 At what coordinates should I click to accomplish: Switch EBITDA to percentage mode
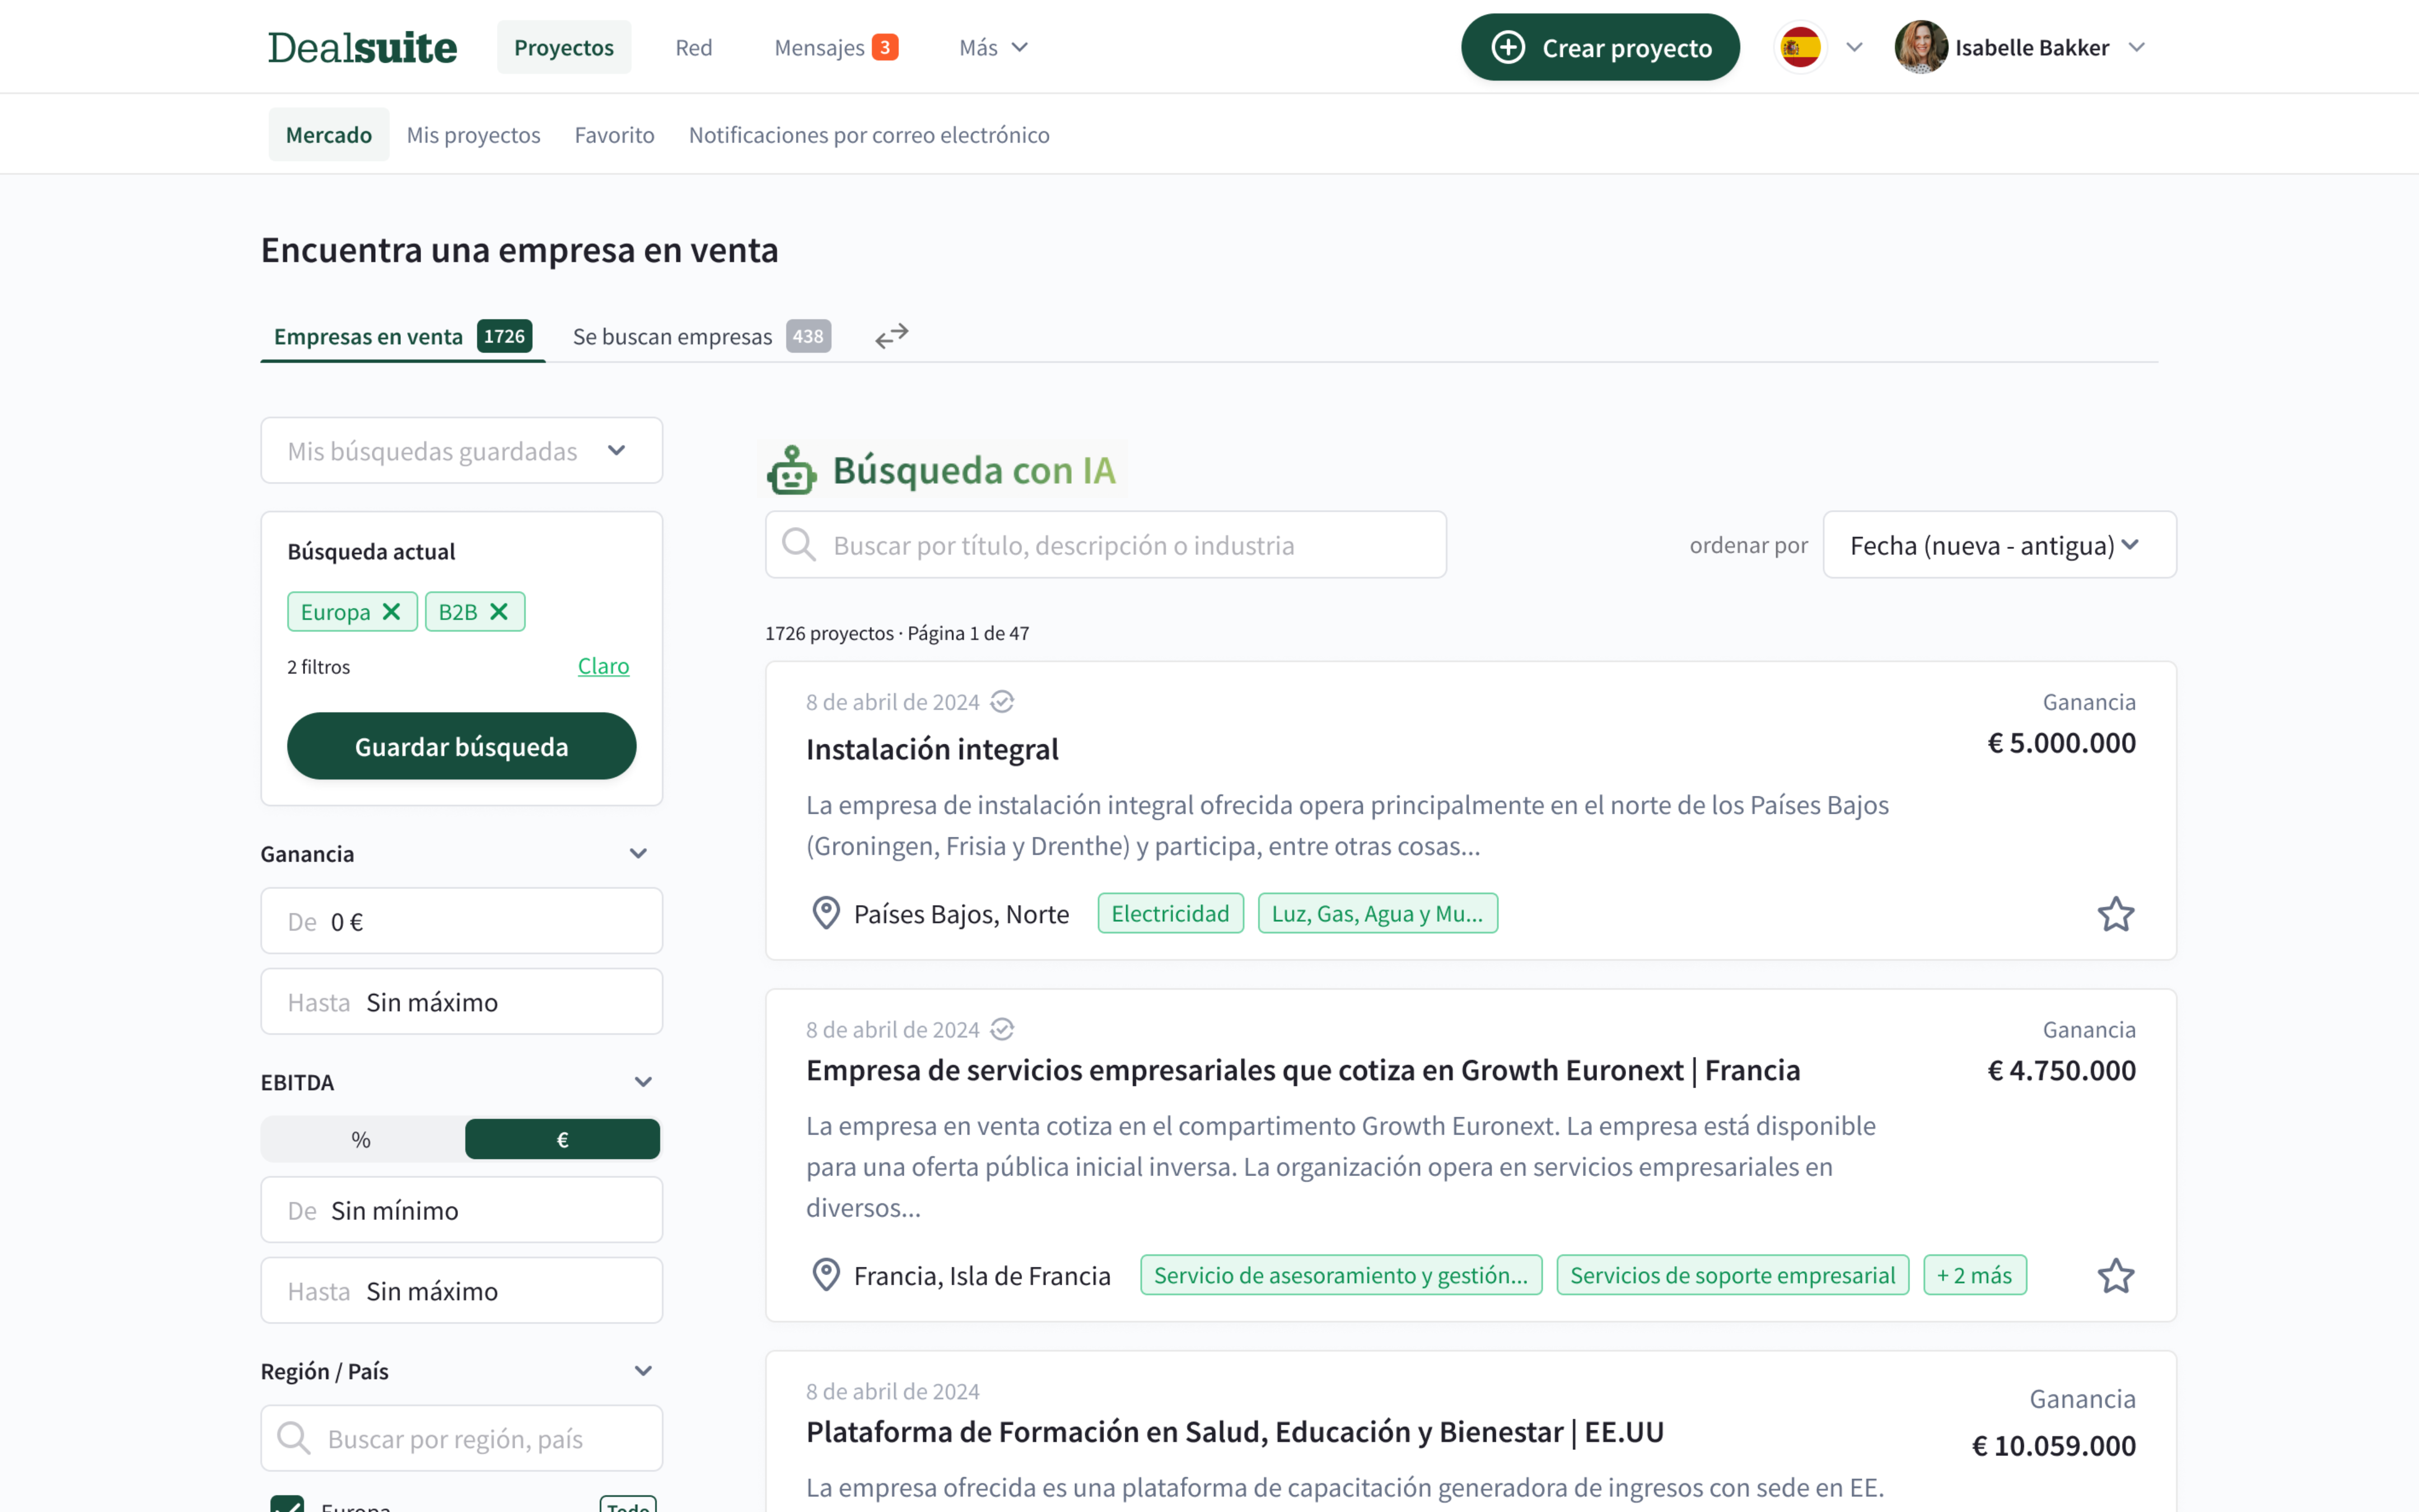(362, 1139)
